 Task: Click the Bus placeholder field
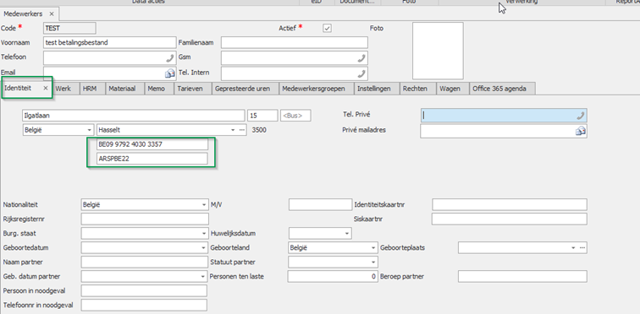[x=295, y=116]
